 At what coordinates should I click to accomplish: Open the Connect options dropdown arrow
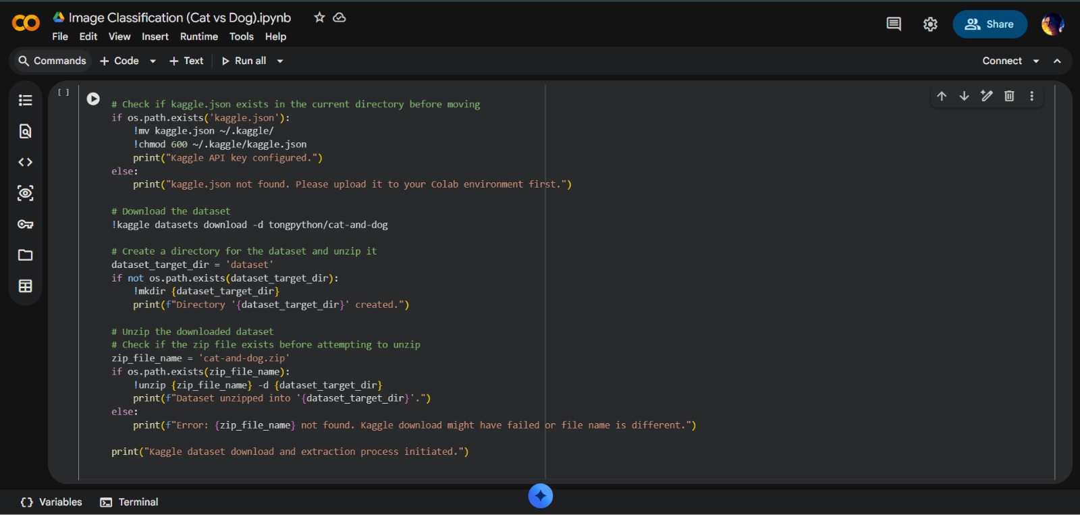click(1036, 61)
